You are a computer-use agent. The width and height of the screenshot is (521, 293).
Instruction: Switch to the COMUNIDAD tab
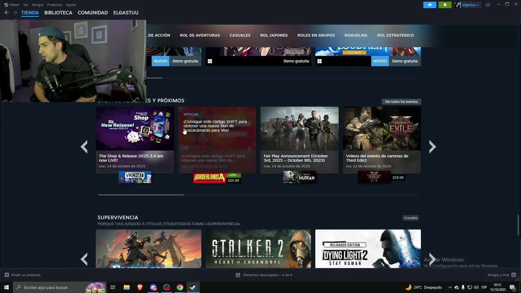pos(93,13)
